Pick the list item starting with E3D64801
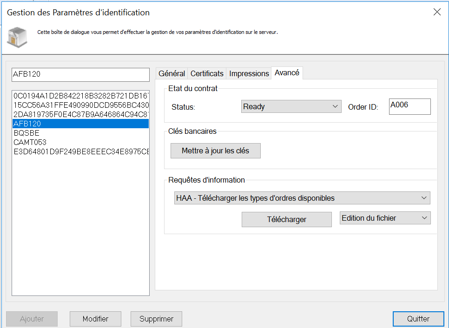 coord(80,151)
